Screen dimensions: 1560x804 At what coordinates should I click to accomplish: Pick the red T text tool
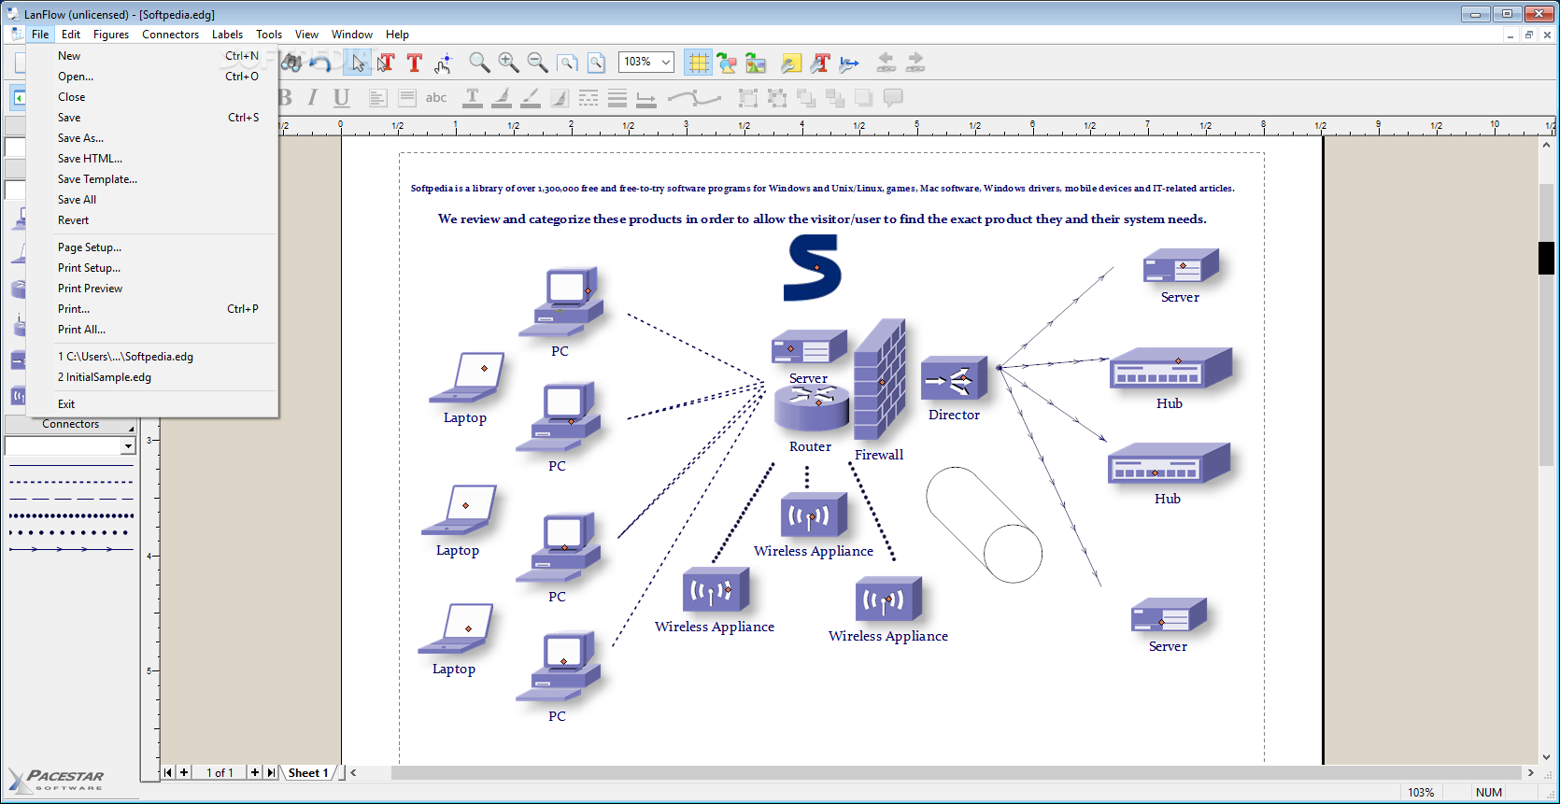point(415,63)
